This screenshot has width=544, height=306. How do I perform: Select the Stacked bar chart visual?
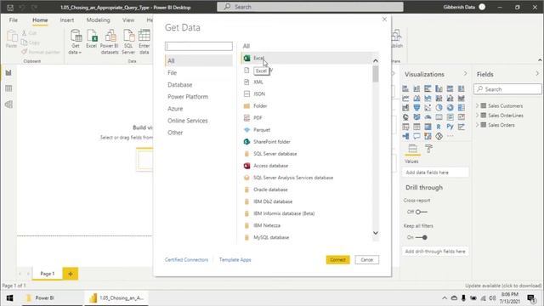(405, 88)
